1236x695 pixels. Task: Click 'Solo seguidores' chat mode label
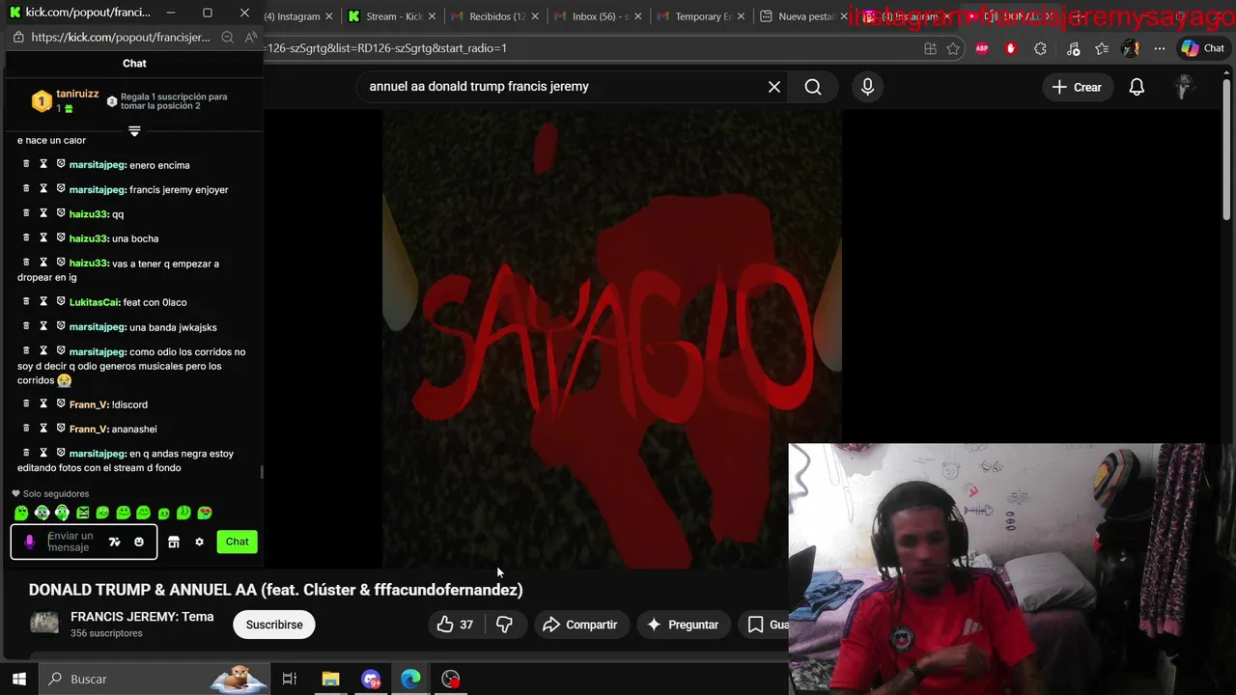pos(56,493)
